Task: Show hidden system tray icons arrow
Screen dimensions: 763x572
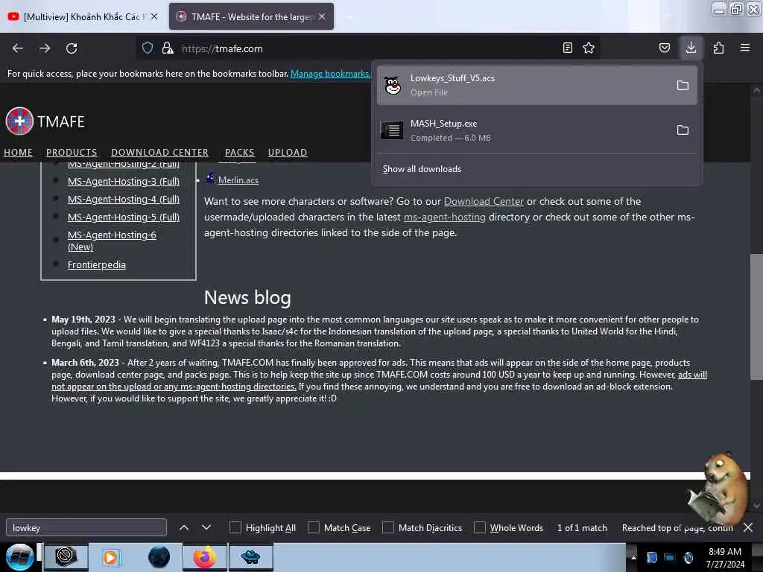Action: coord(633,558)
